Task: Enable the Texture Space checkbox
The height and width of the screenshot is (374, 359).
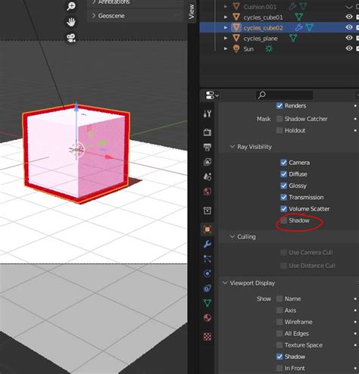Action: 279,345
